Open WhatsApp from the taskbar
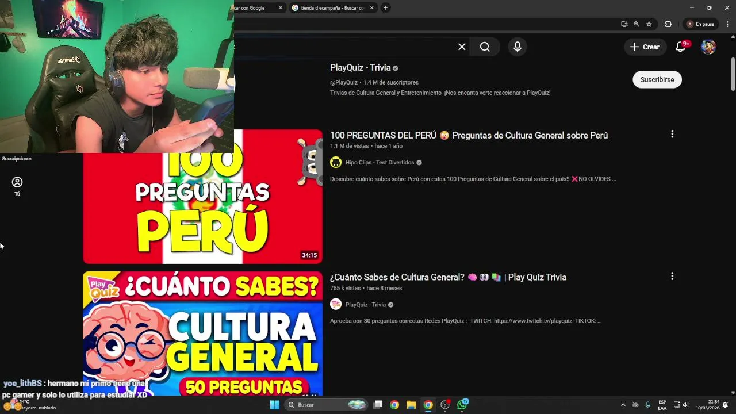 (x=462, y=405)
